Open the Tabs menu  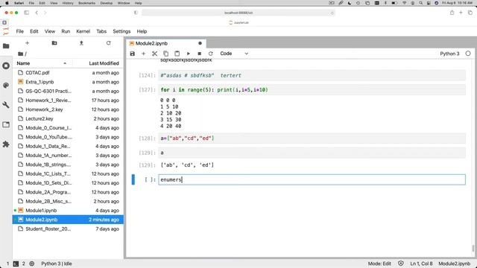pyautogui.click(x=101, y=31)
